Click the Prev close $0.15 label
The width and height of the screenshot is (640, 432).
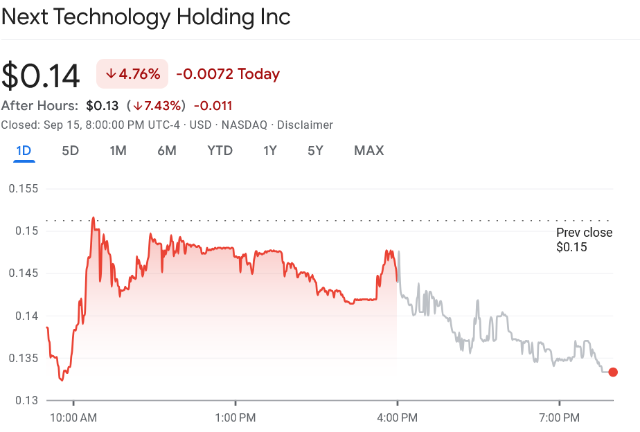click(x=584, y=240)
